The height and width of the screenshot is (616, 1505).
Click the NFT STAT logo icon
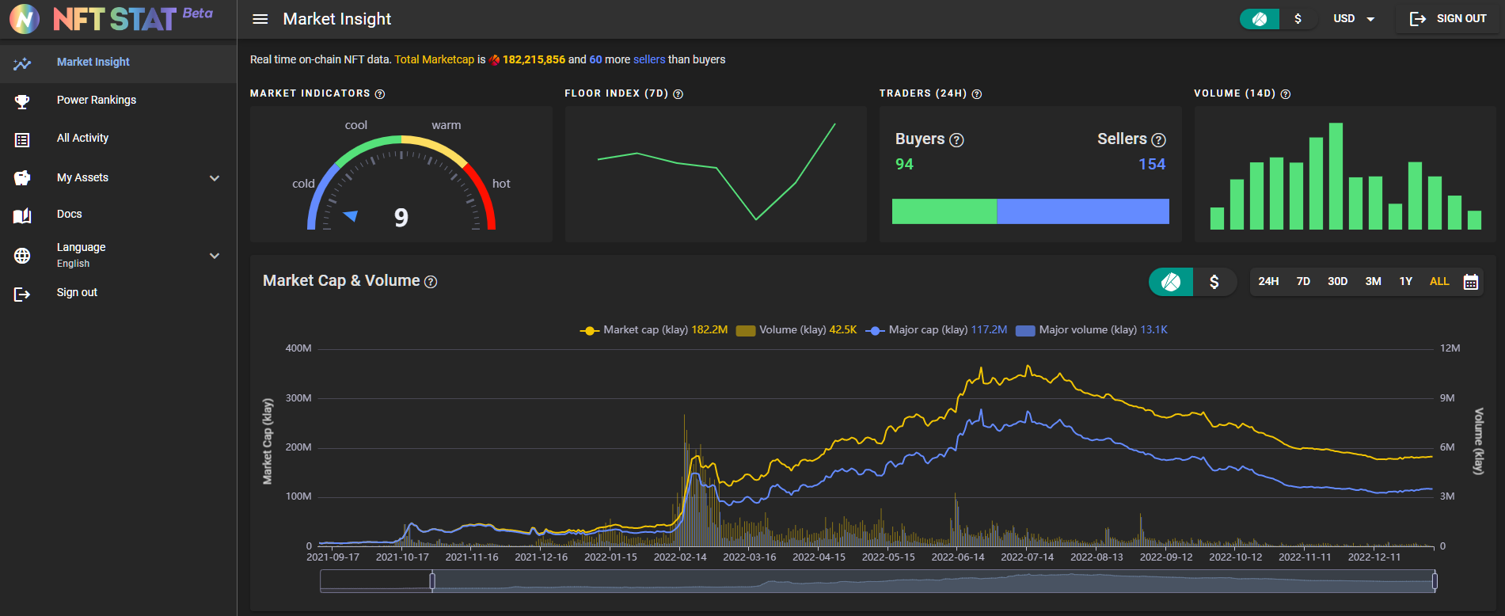click(25, 19)
